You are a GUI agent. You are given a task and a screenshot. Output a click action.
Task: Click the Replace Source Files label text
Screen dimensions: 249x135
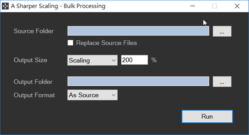coord(106,43)
